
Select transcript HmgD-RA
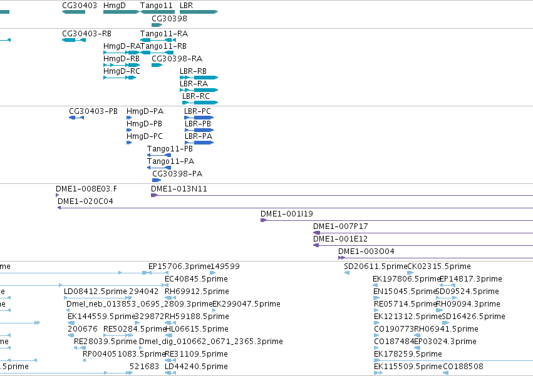[122, 53]
